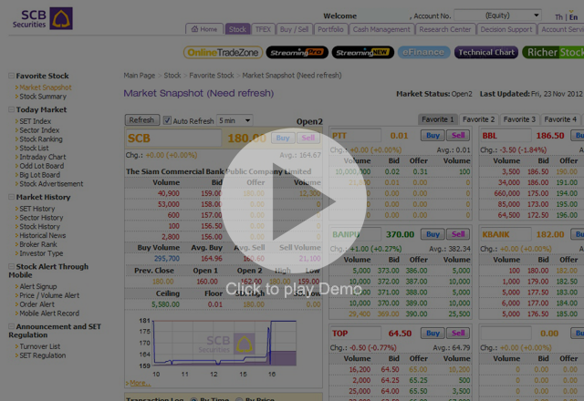Open the Stock Summary sidebar link
The width and height of the screenshot is (584, 401).
tap(43, 97)
